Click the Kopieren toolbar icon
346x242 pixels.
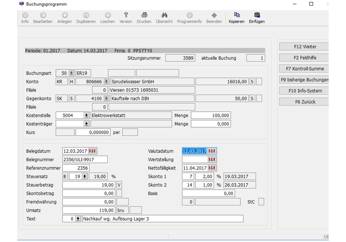(237, 15)
